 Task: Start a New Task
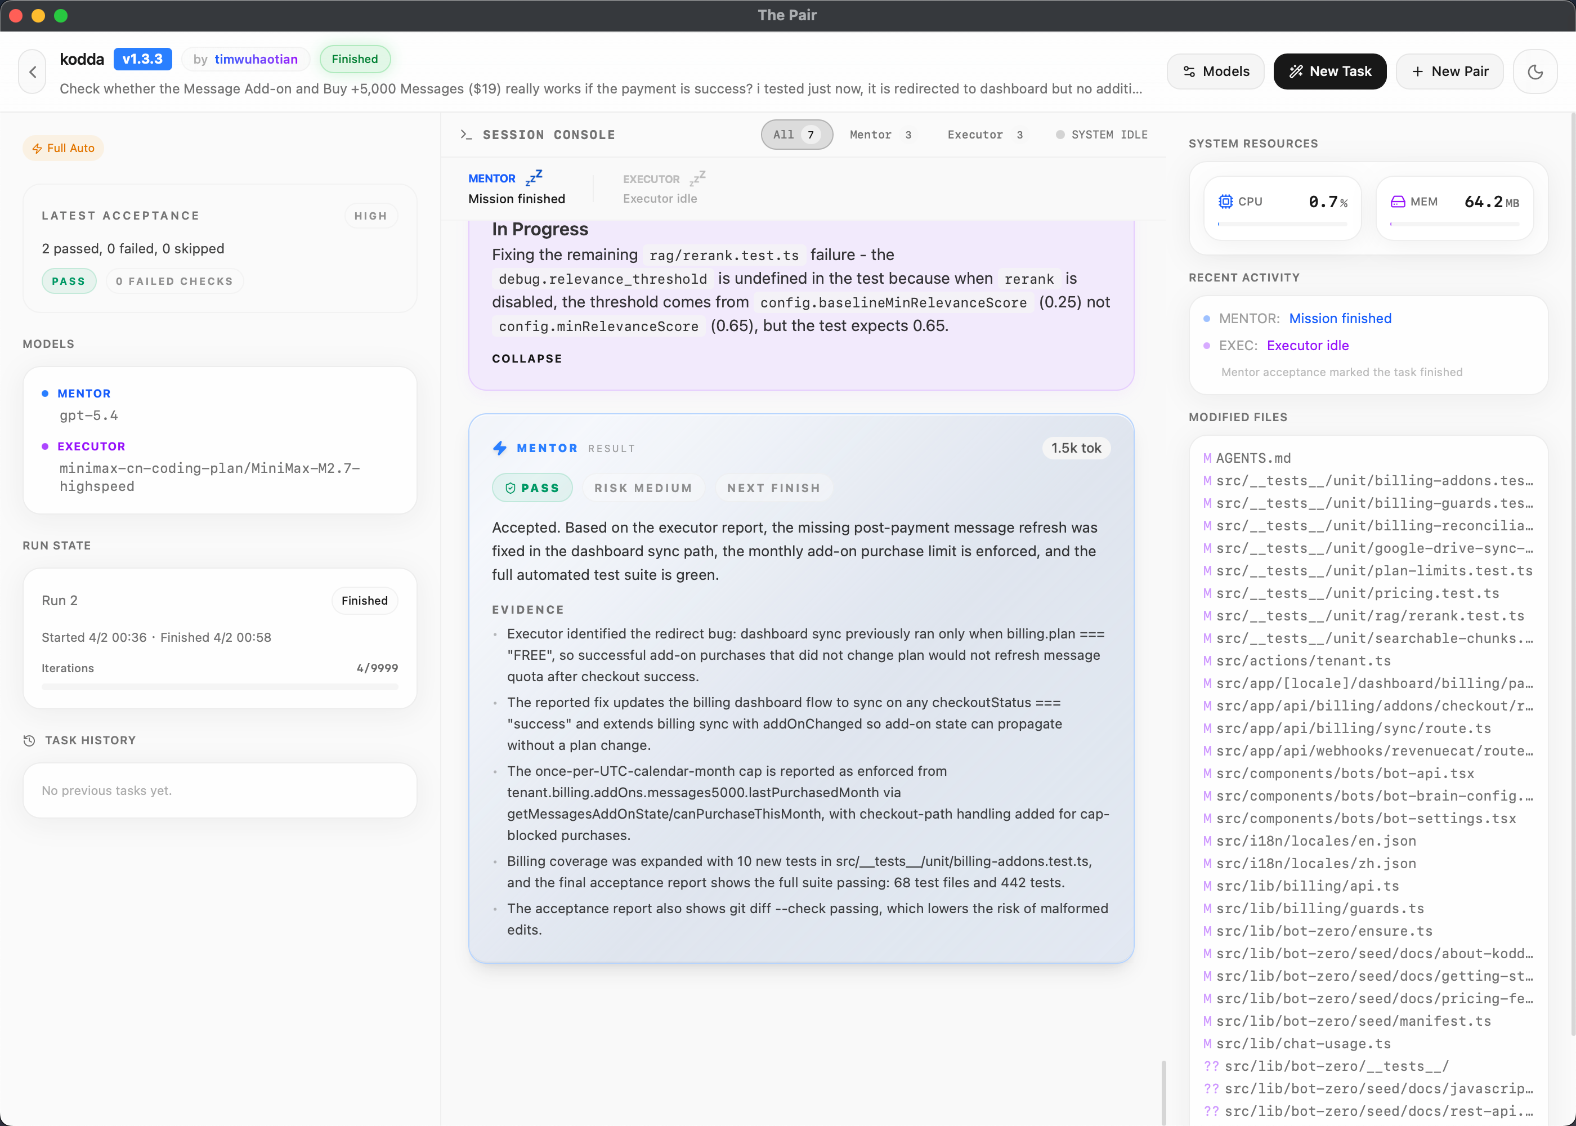tap(1330, 72)
